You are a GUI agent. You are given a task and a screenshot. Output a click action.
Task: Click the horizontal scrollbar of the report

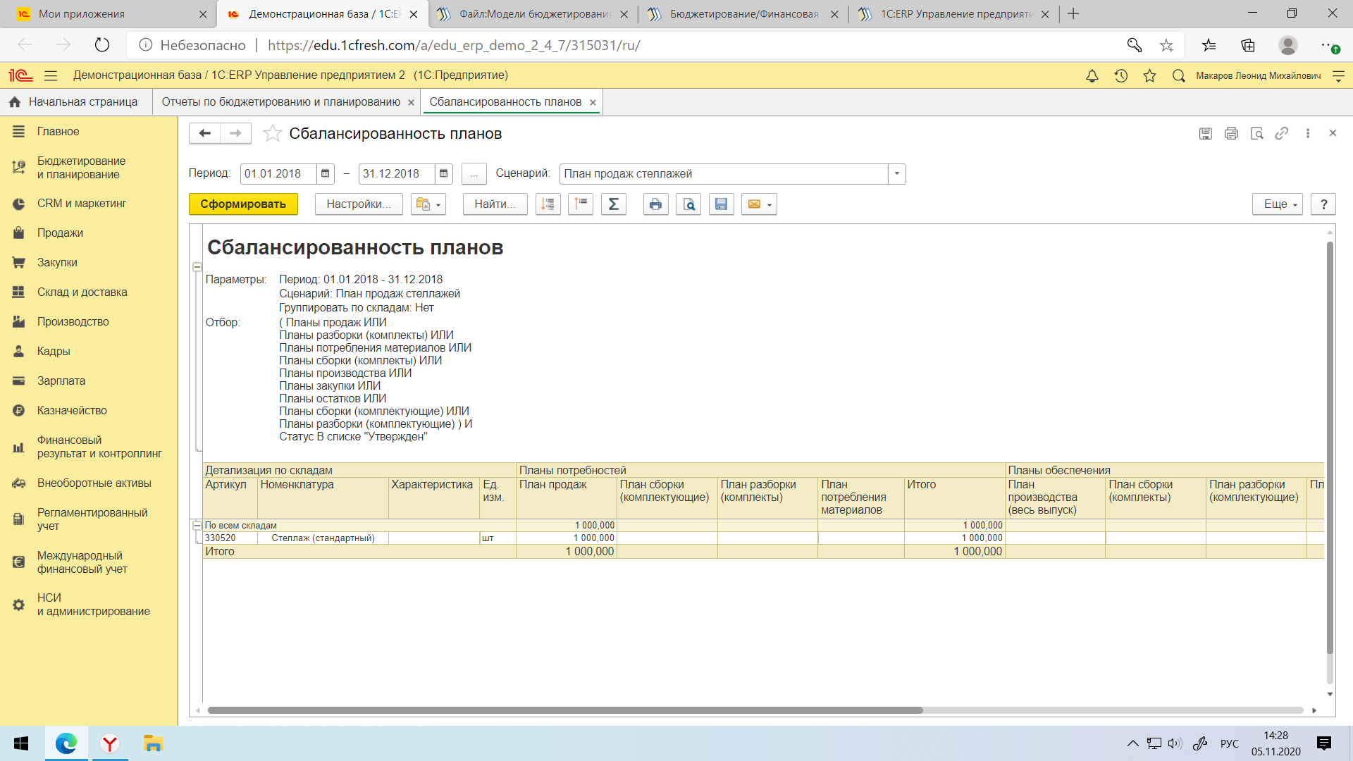(565, 710)
